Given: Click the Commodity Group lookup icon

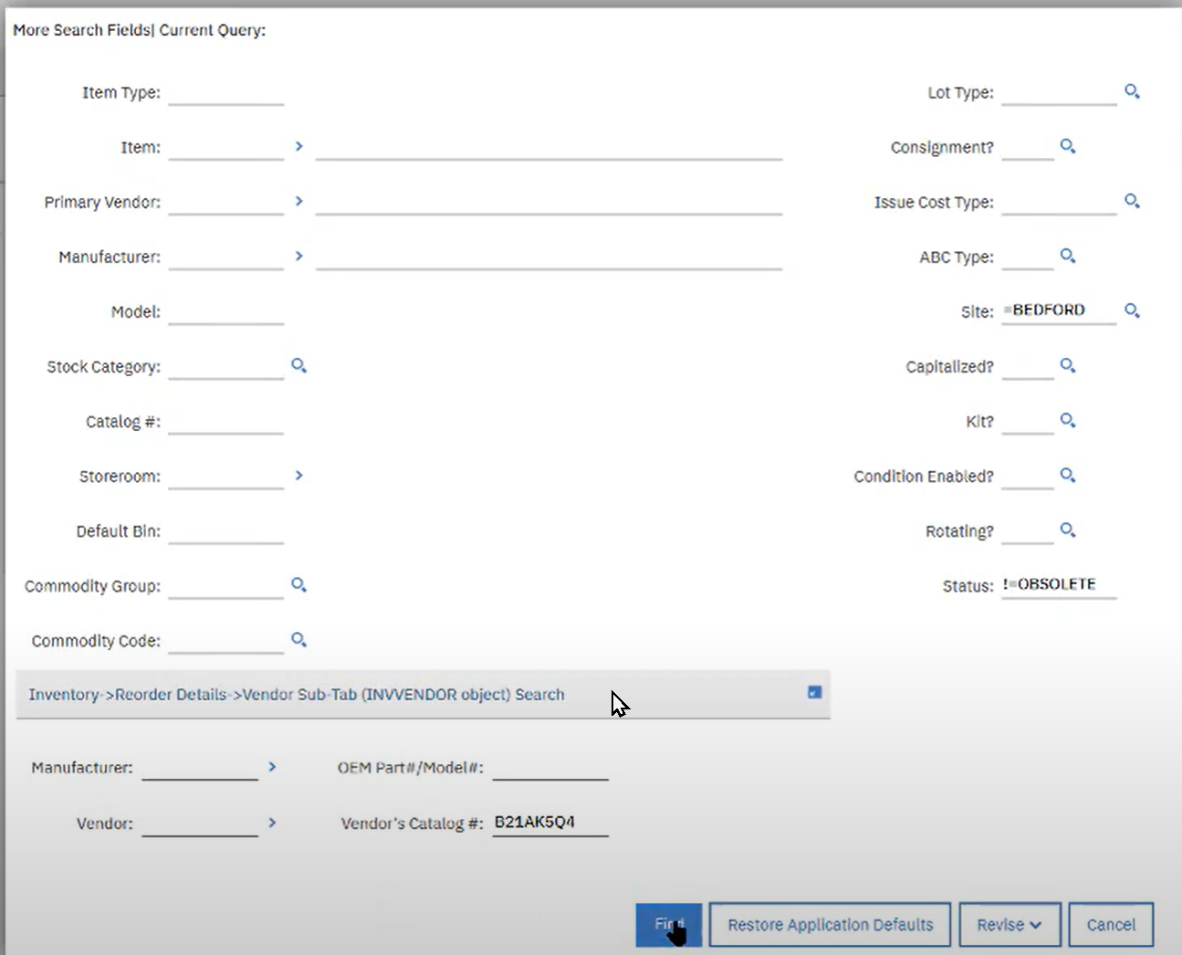Looking at the screenshot, I should (298, 584).
